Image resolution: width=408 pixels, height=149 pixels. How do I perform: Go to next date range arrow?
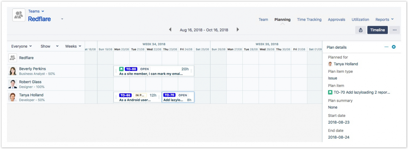click(238, 30)
